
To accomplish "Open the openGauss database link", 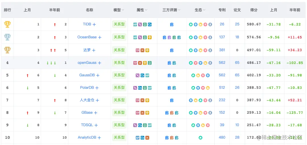I will (87, 63).
